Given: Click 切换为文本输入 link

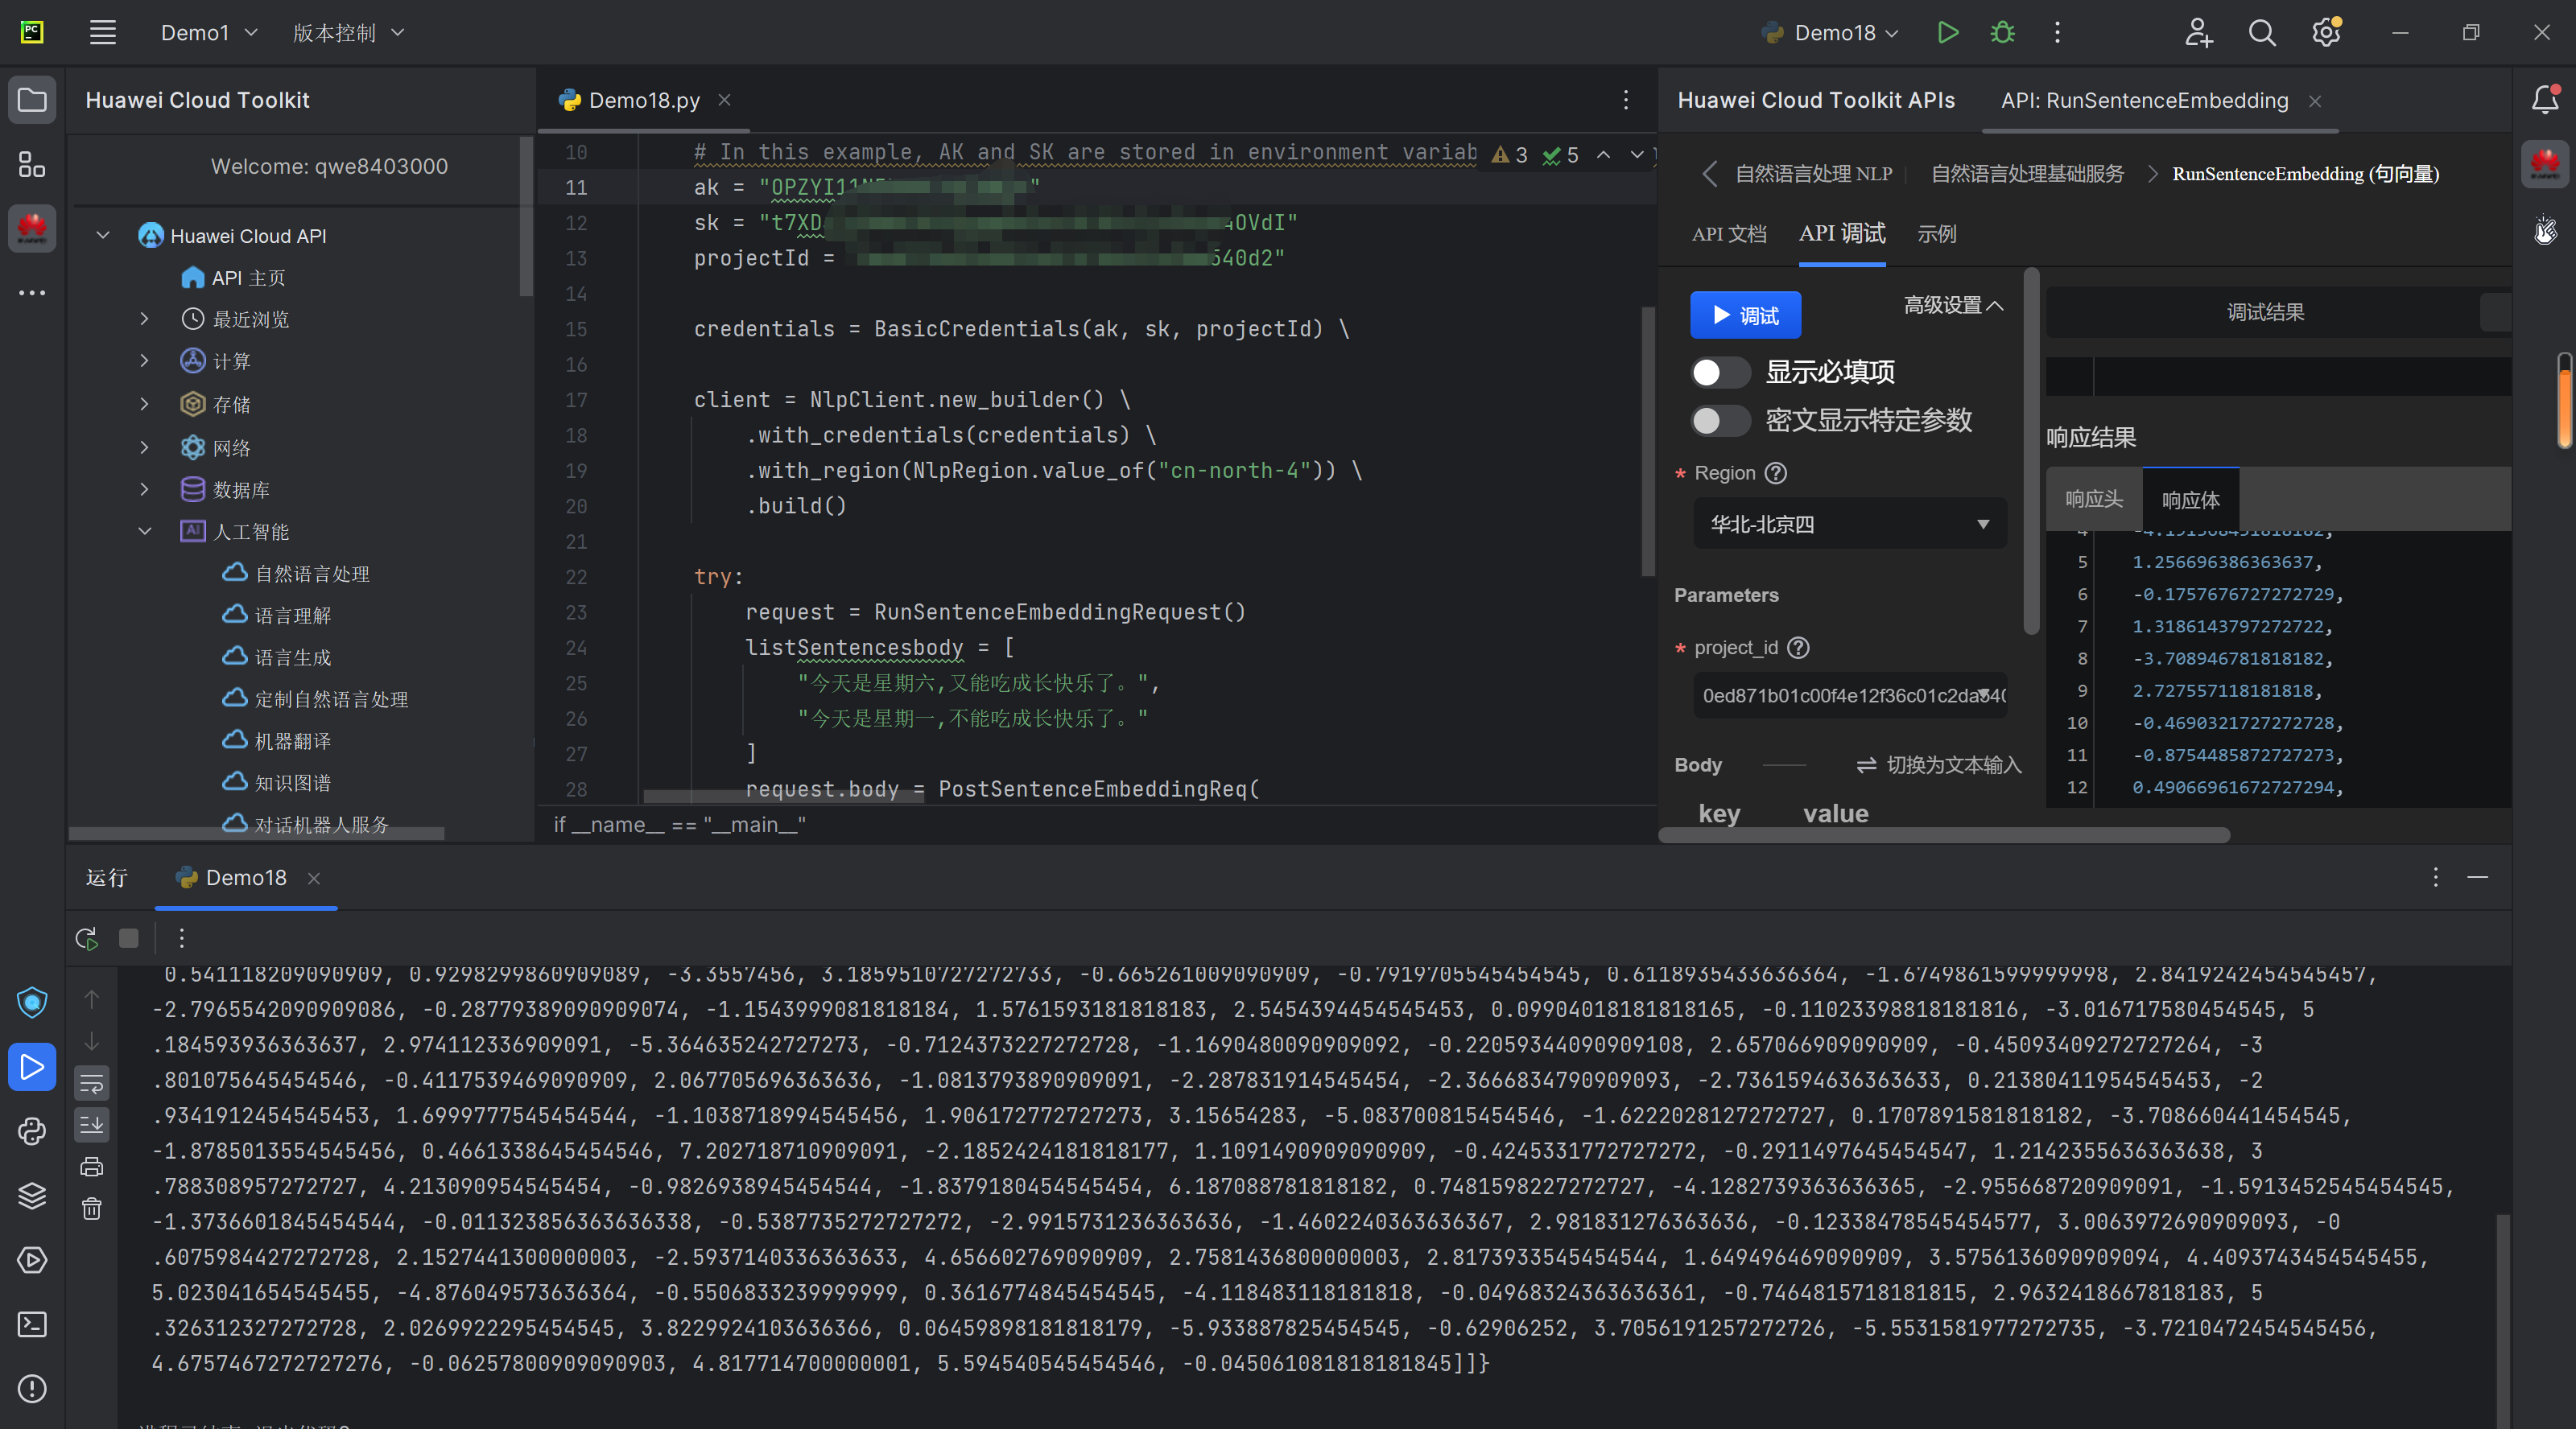Looking at the screenshot, I should pyautogui.click(x=1939, y=764).
